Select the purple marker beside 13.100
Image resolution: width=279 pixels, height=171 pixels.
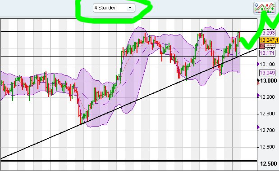click(258, 64)
